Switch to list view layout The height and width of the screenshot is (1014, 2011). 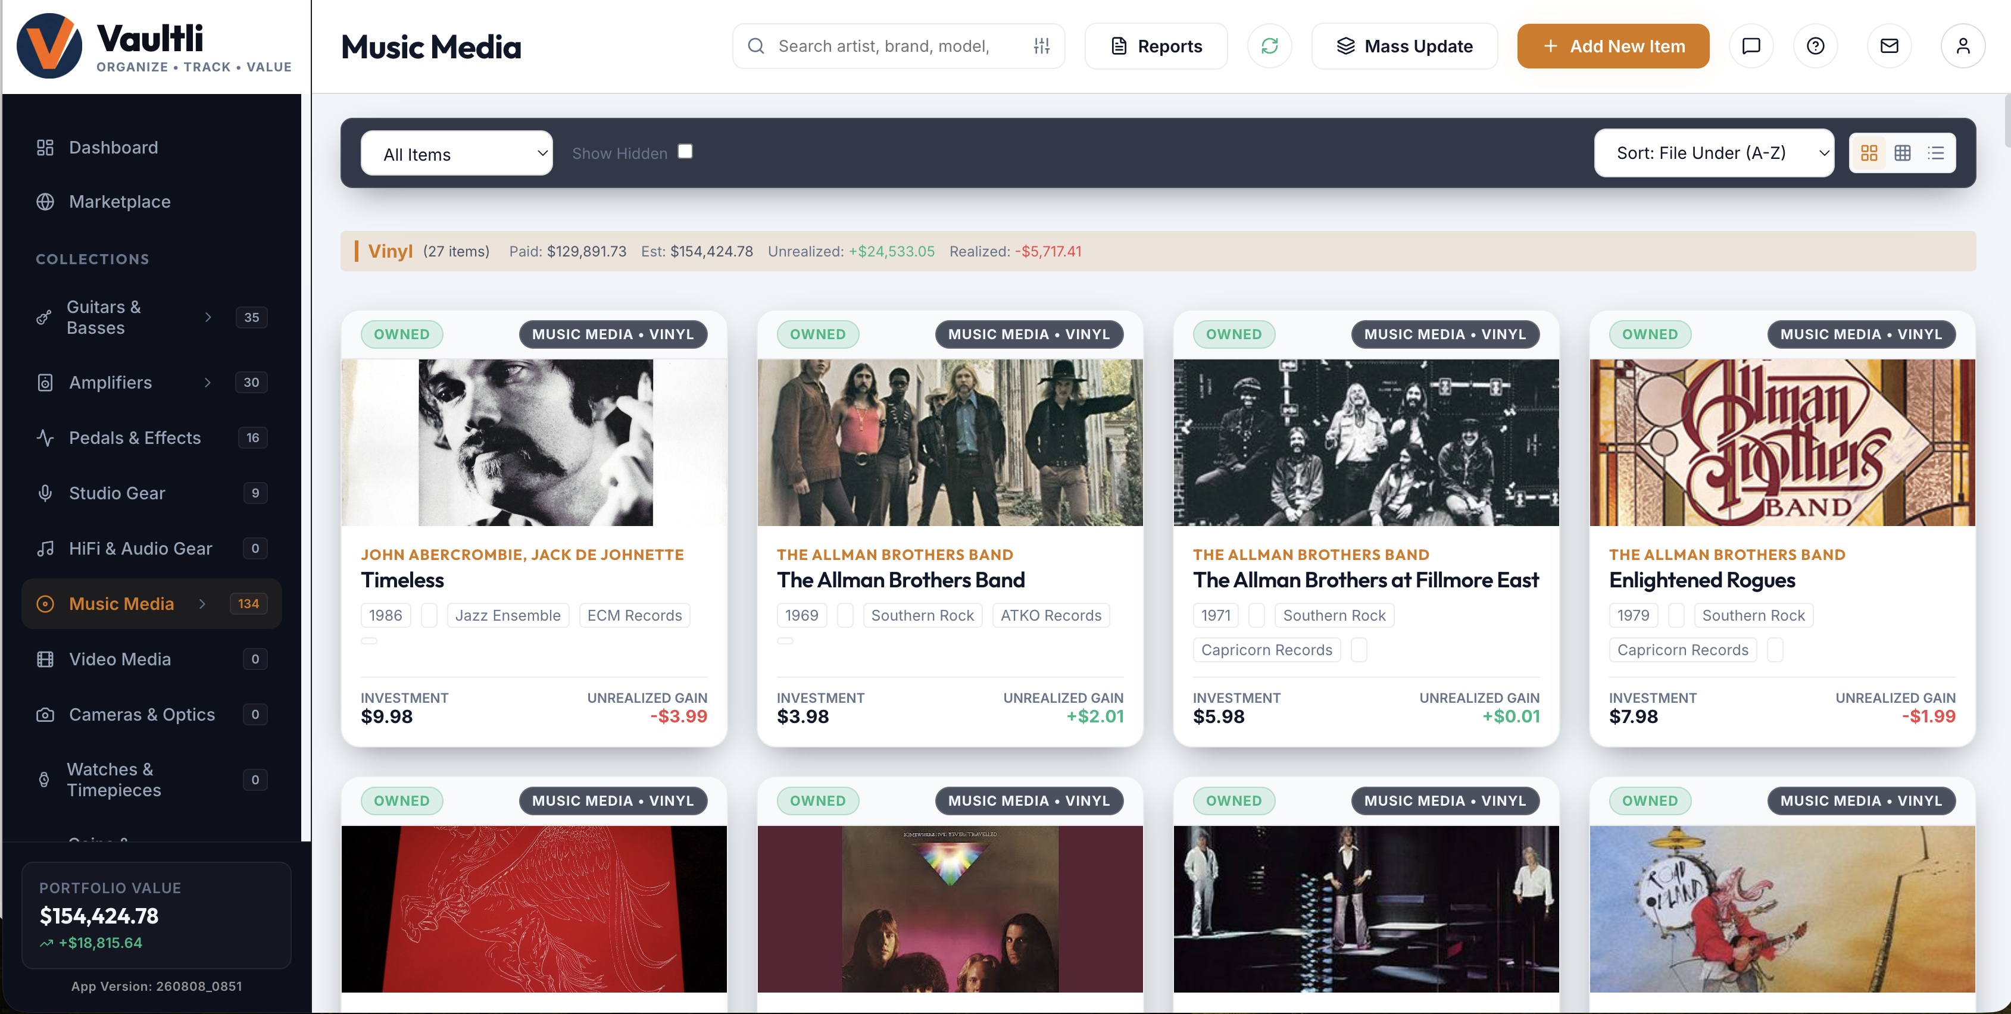[x=1935, y=153]
